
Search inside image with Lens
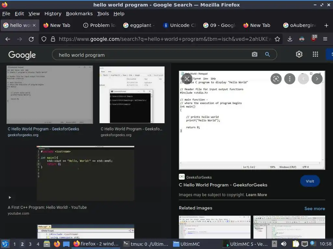point(276,79)
